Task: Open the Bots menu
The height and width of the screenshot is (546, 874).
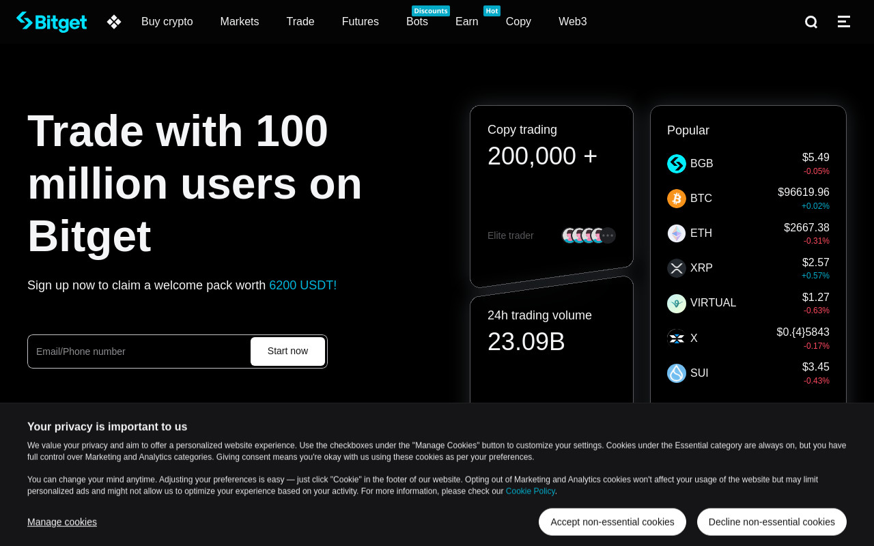Action: point(417,22)
